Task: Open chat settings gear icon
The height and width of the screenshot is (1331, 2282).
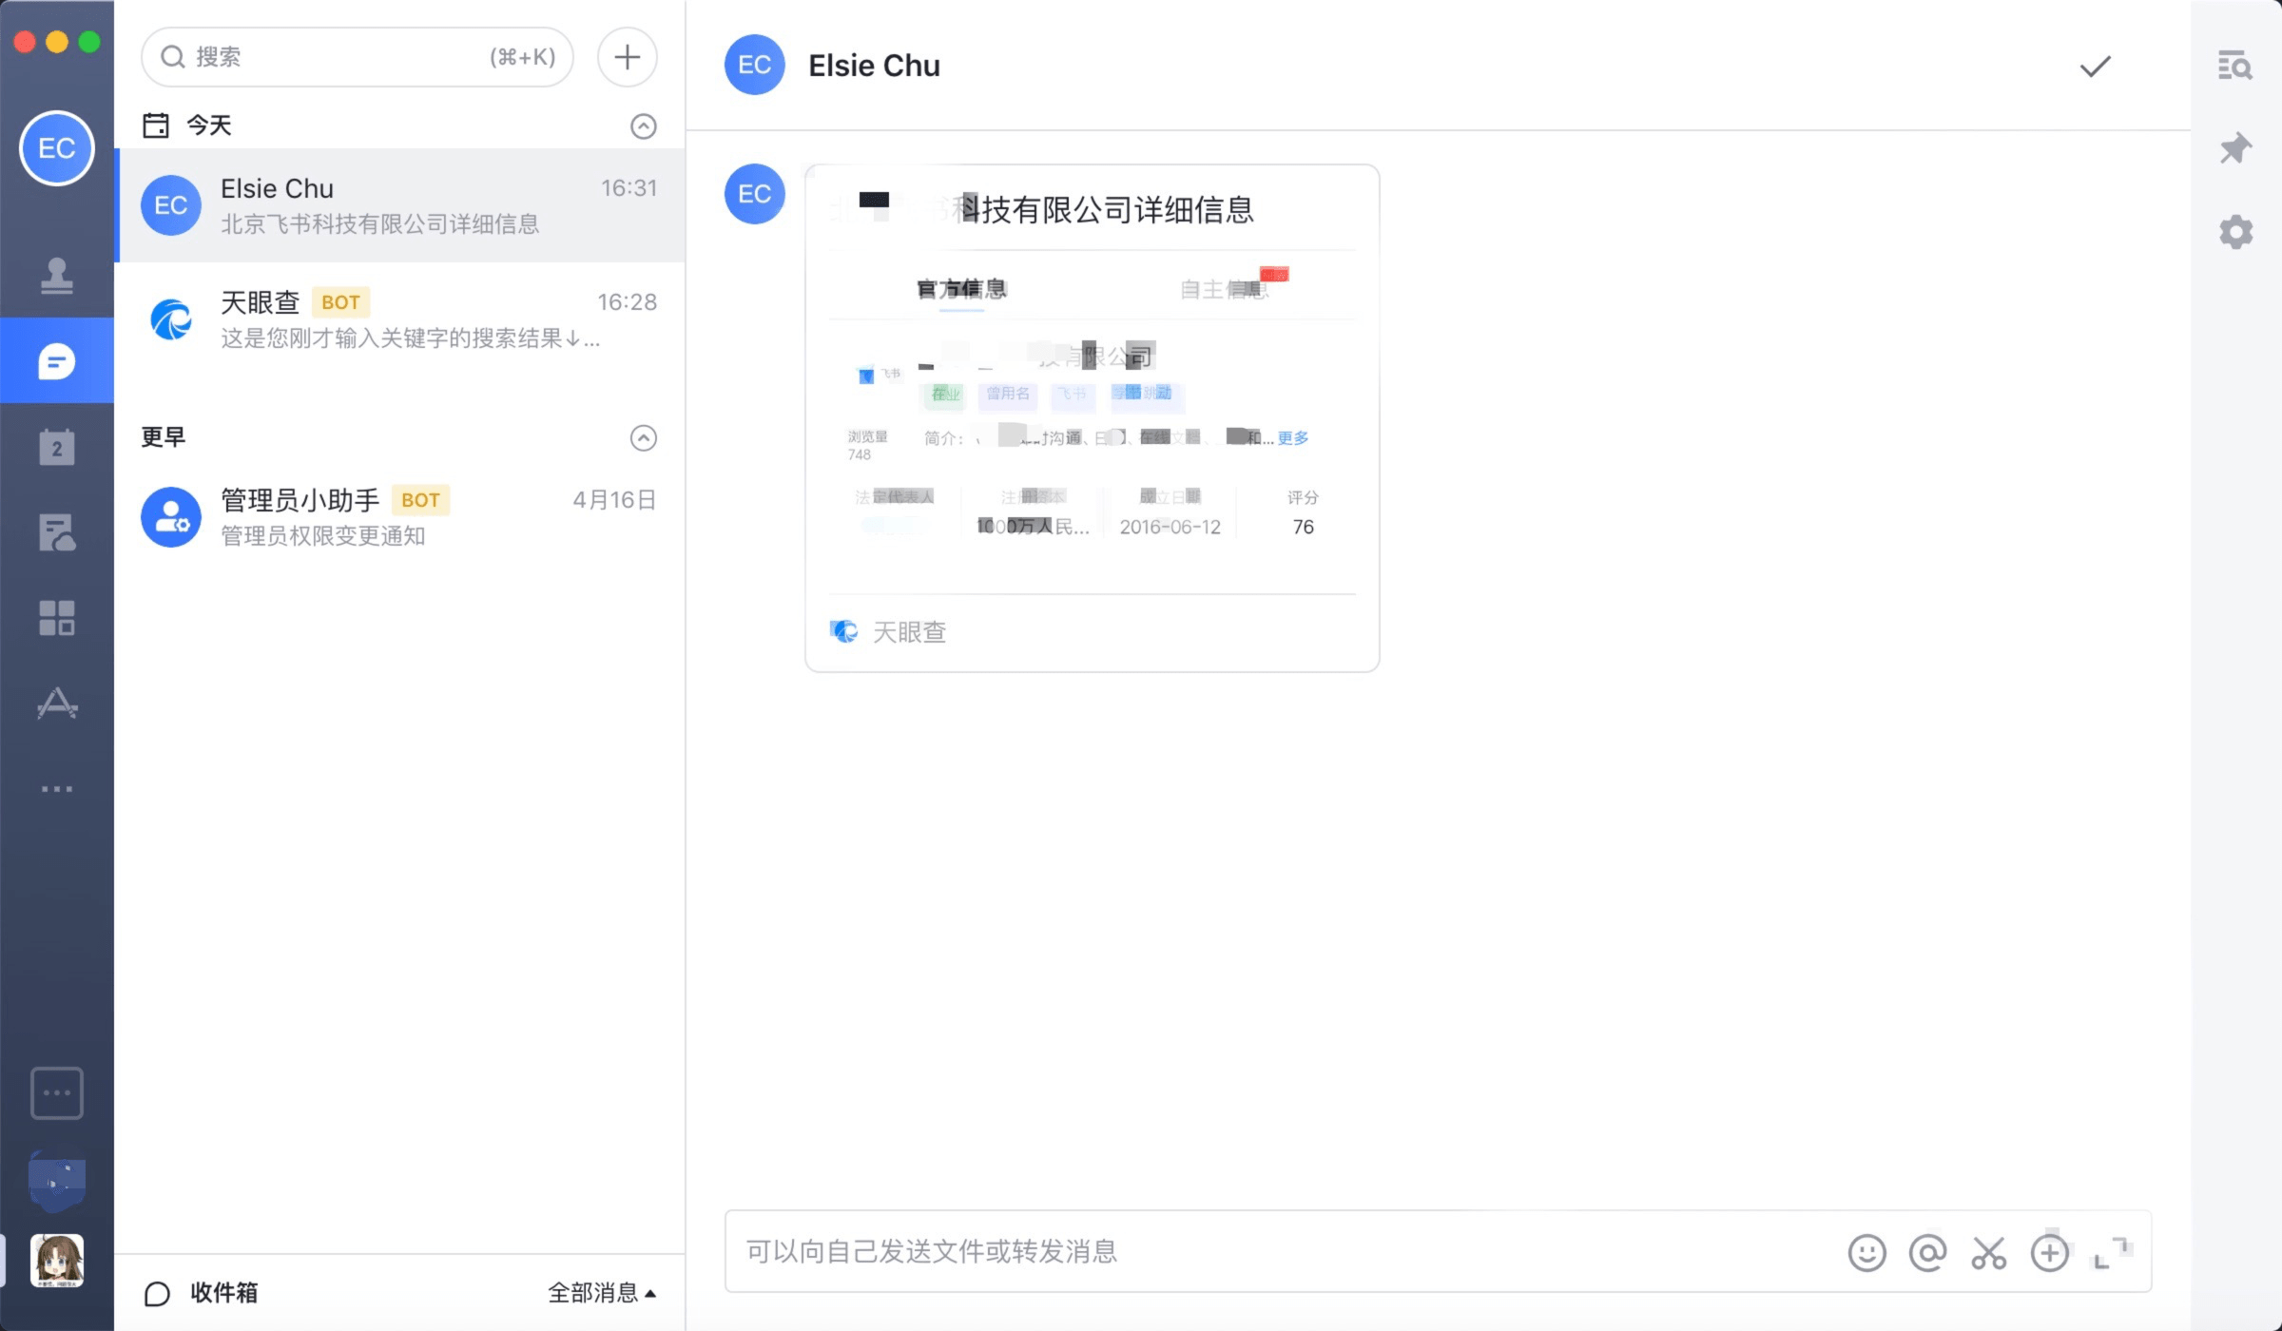Action: click(2235, 232)
